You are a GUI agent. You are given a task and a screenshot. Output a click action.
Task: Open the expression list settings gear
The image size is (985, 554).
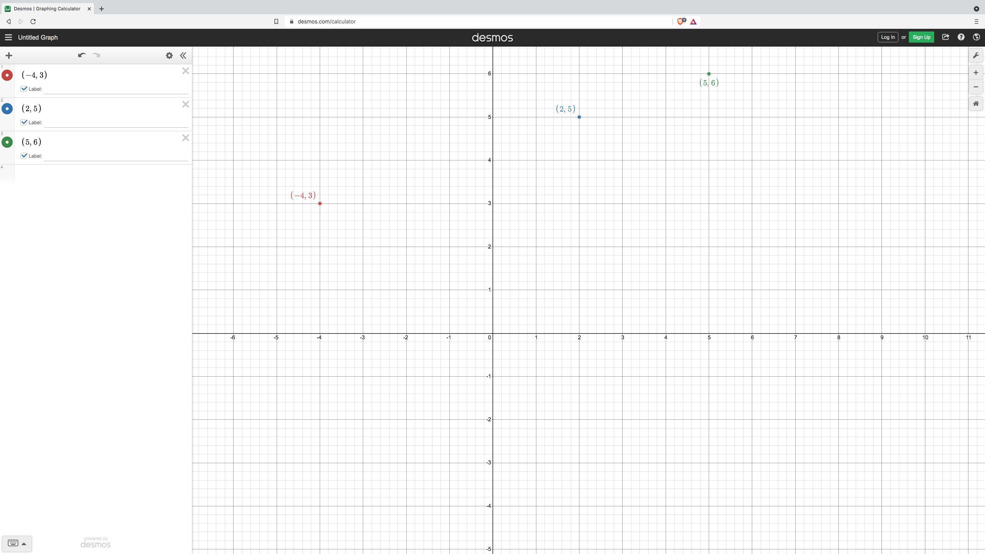coord(169,55)
